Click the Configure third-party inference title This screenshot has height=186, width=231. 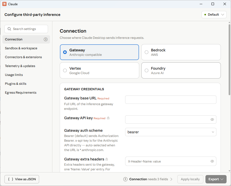pos(32,15)
